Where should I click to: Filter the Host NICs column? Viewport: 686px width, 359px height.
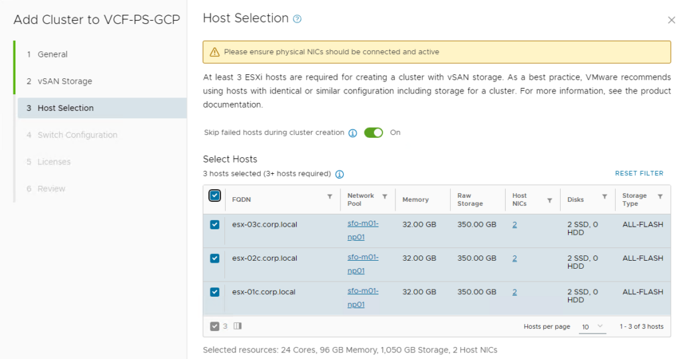[549, 200]
